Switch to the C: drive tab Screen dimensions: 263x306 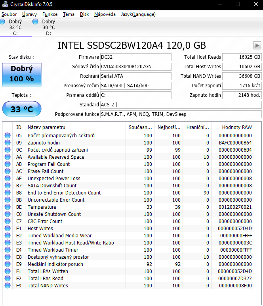pos(16,27)
